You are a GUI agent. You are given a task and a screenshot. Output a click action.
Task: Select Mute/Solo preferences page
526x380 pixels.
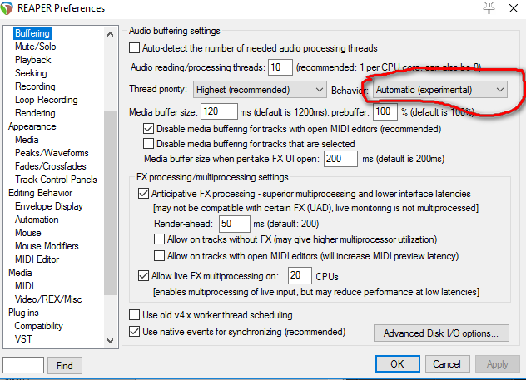[x=36, y=47]
